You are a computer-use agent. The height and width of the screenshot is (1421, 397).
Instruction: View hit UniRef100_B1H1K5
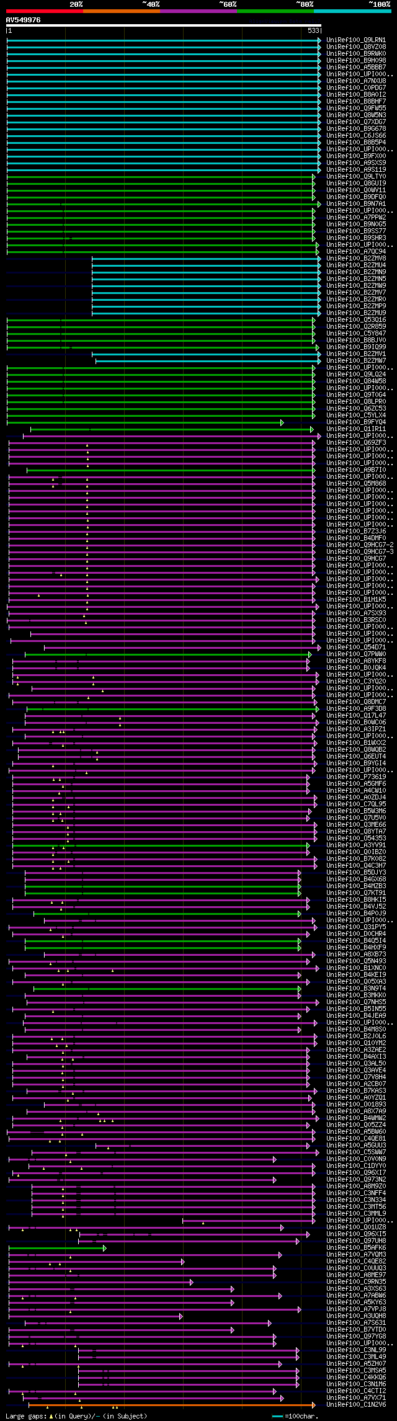356,600
